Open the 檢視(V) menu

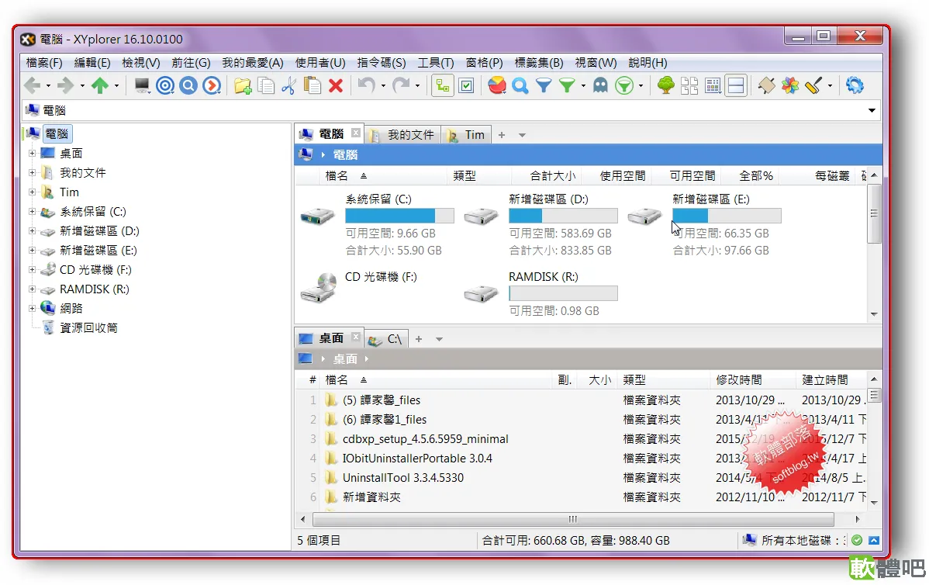[x=141, y=62]
